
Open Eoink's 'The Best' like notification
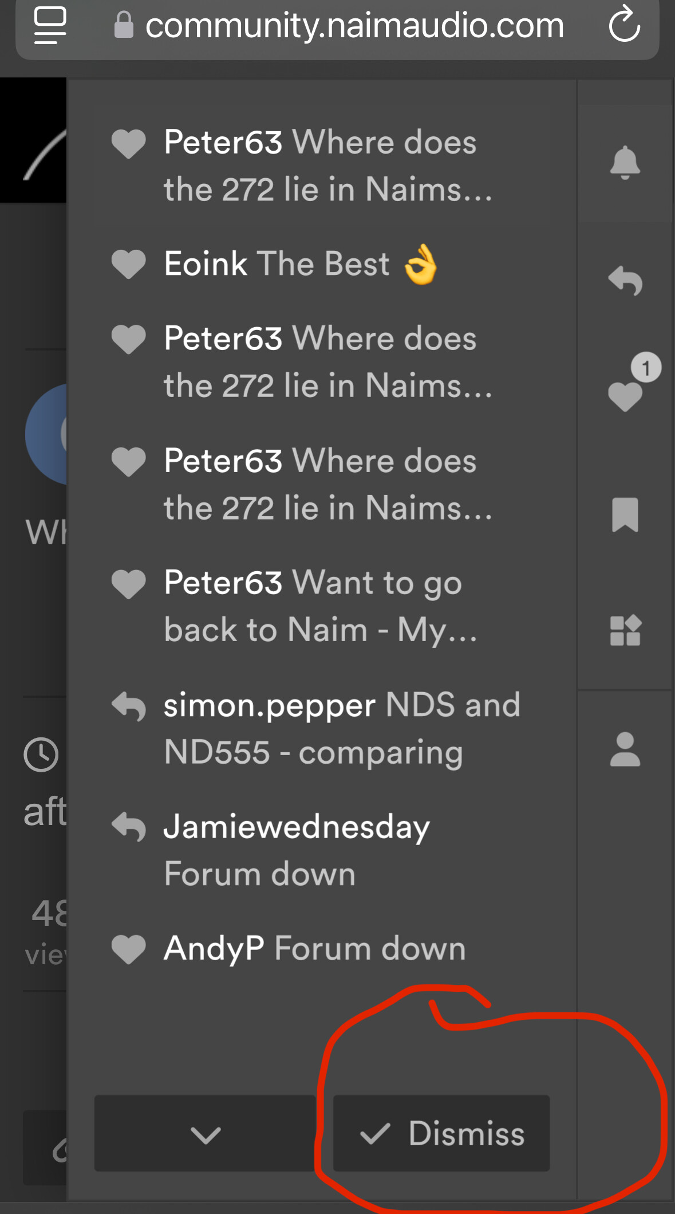(x=300, y=264)
